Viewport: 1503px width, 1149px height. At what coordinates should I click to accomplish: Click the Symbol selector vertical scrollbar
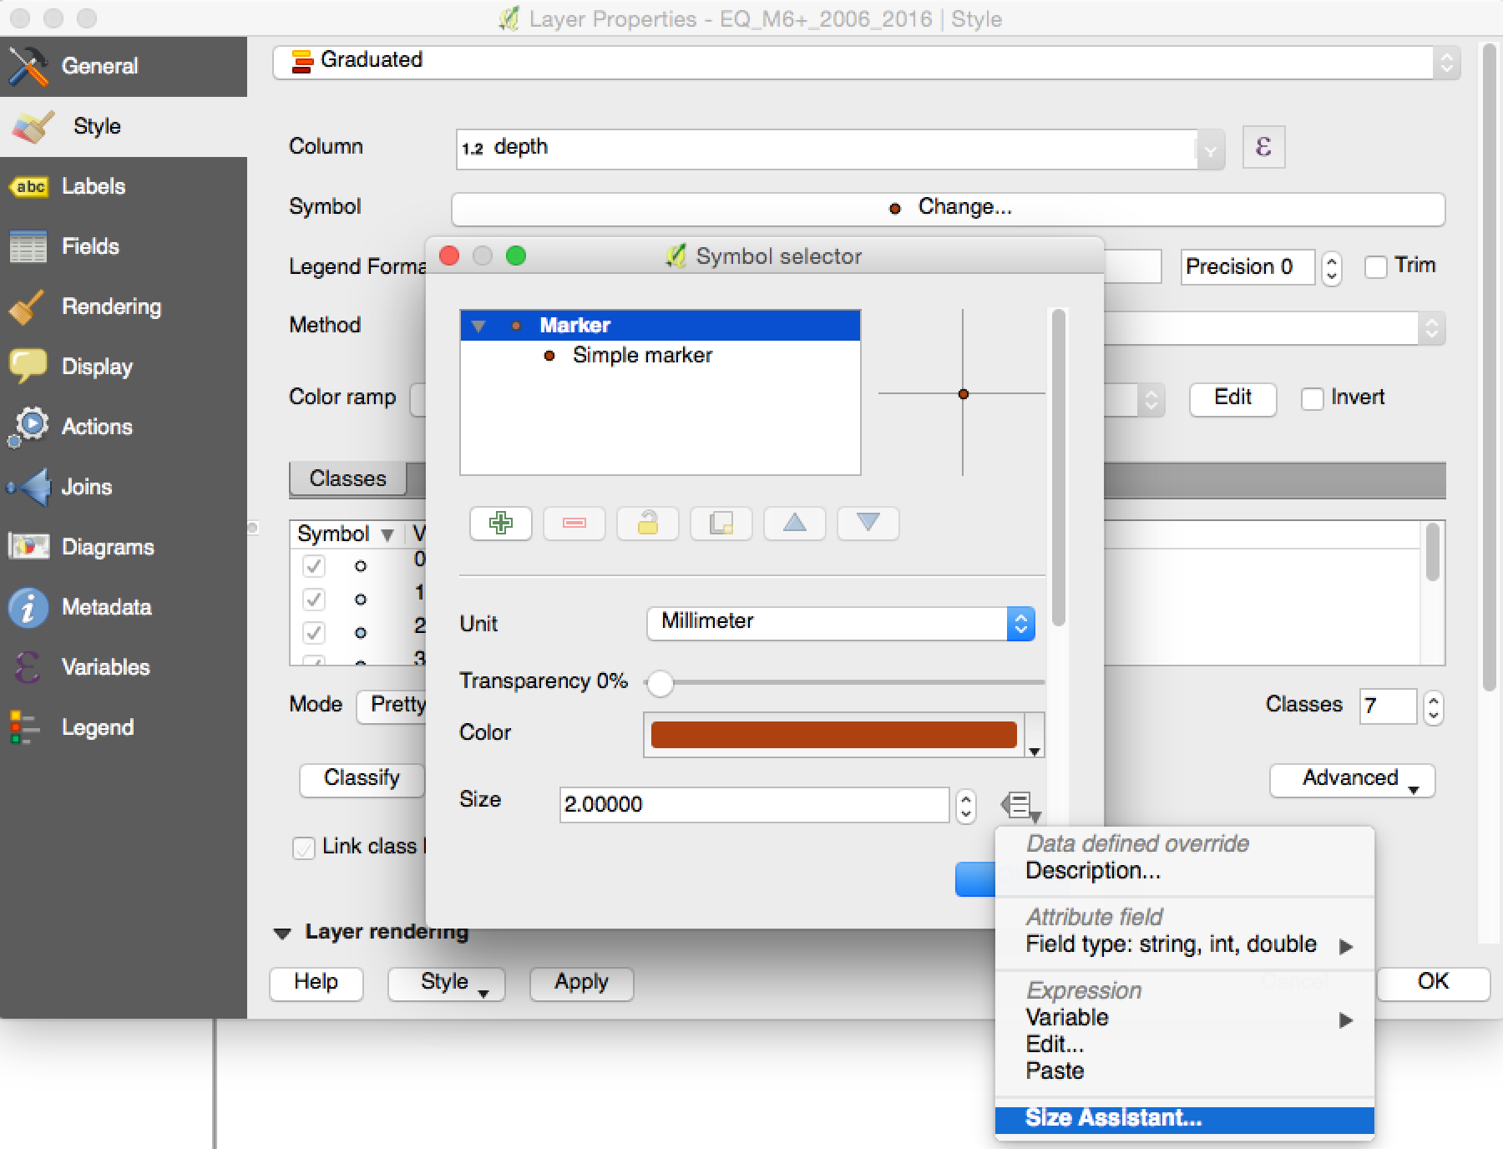(1059, 468)
